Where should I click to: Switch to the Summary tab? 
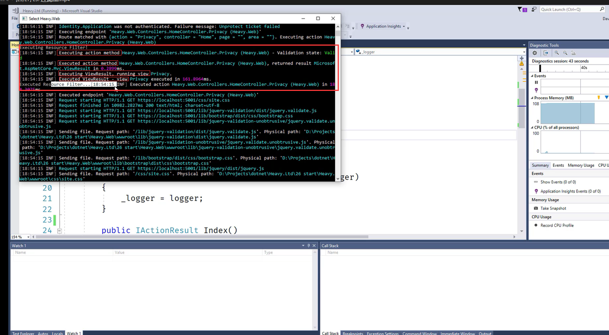(540, 165)
